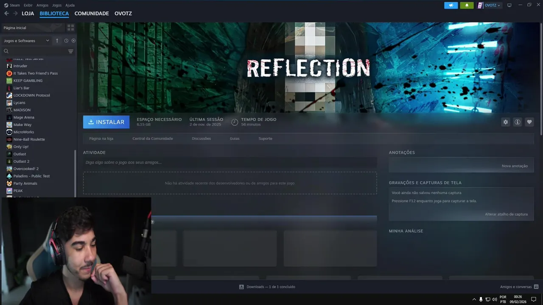The width and height of the screenshot is (543, 305).
Task: Click the Party Animals game icon
Action: click(x=9, y=183)
